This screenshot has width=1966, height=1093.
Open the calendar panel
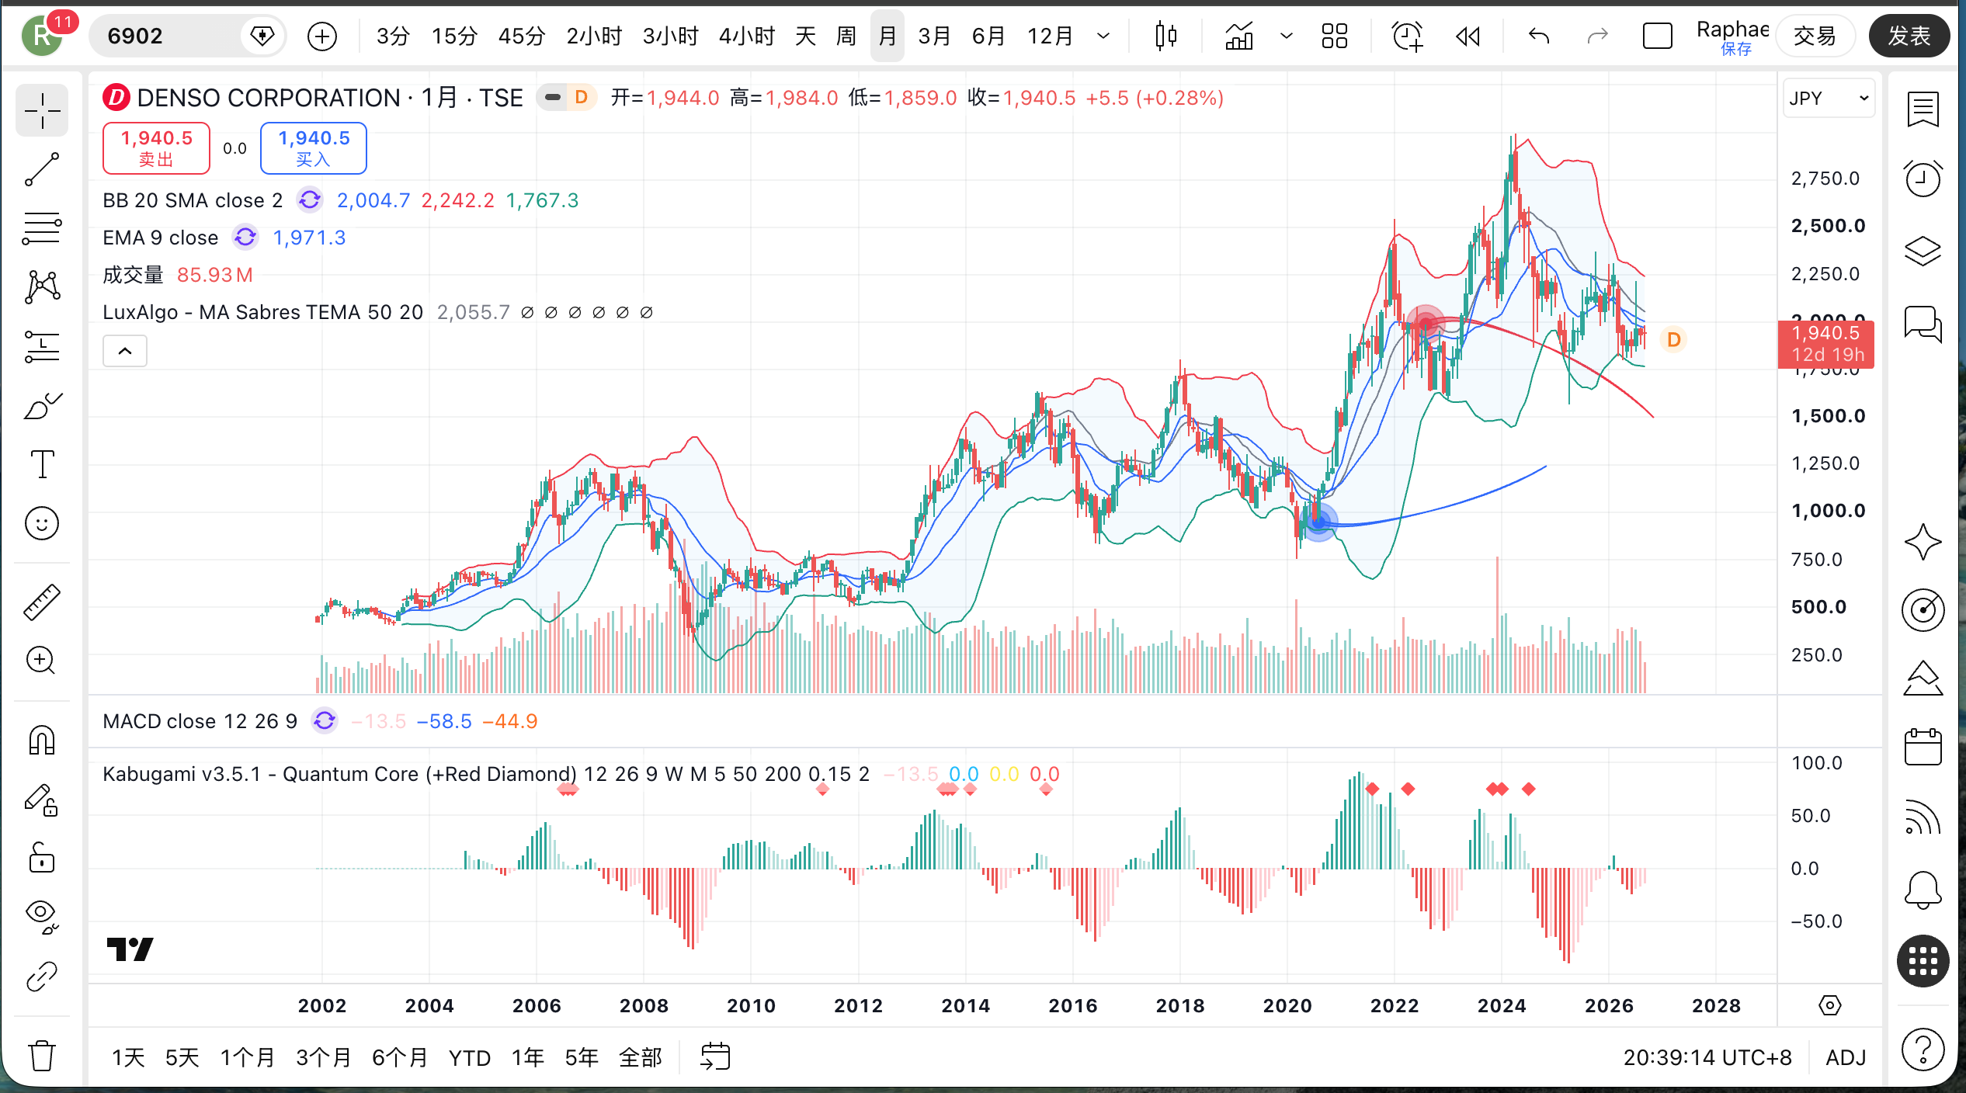point(1923,747)
